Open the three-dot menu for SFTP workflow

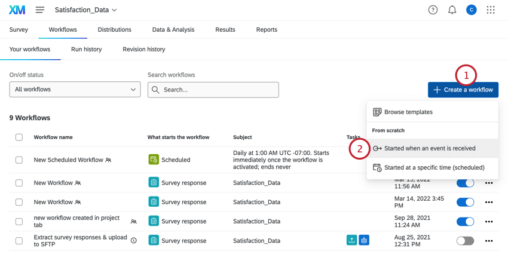489,241
